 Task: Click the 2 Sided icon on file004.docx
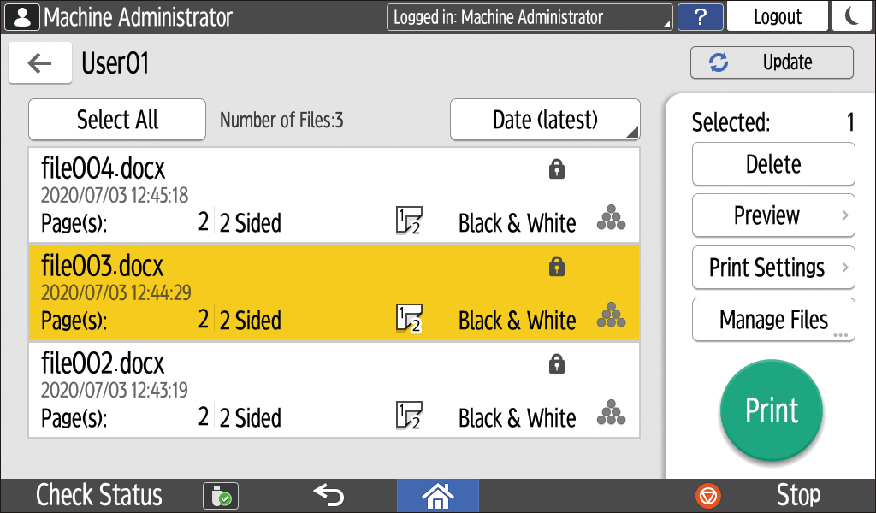click(x=409, y=221)
